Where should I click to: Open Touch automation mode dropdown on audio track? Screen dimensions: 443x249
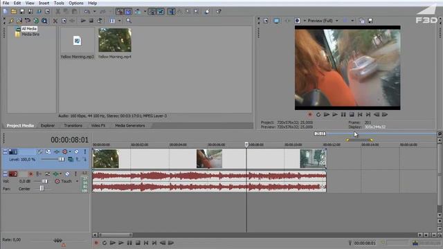point(77,181)
